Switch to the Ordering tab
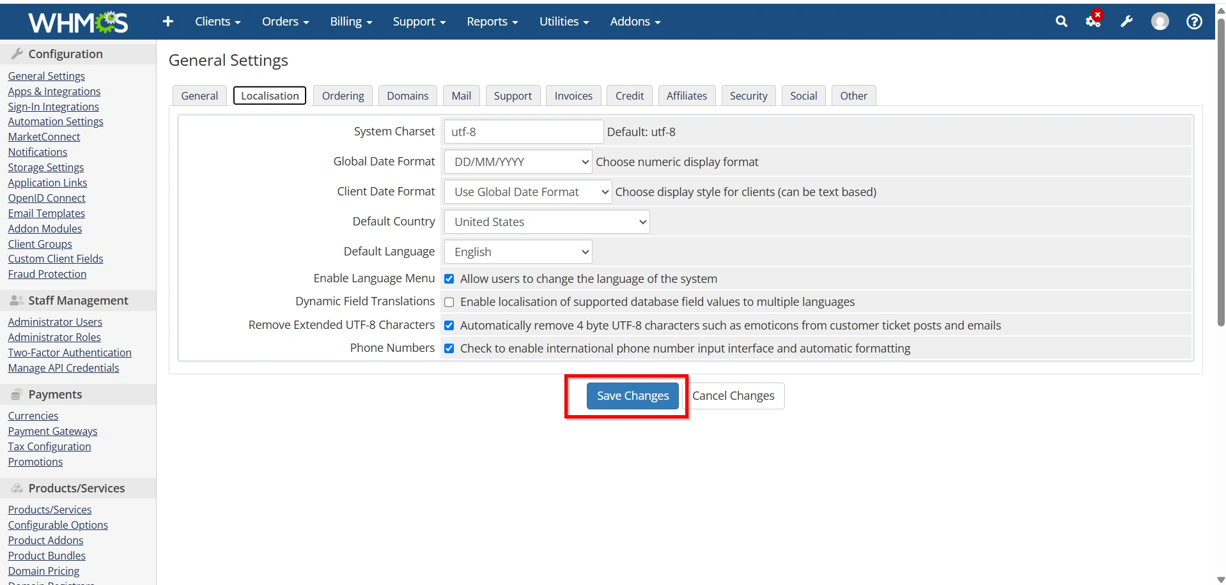Image resolution: width=1226 pixels, height=585 pixels. pos(343,96)
